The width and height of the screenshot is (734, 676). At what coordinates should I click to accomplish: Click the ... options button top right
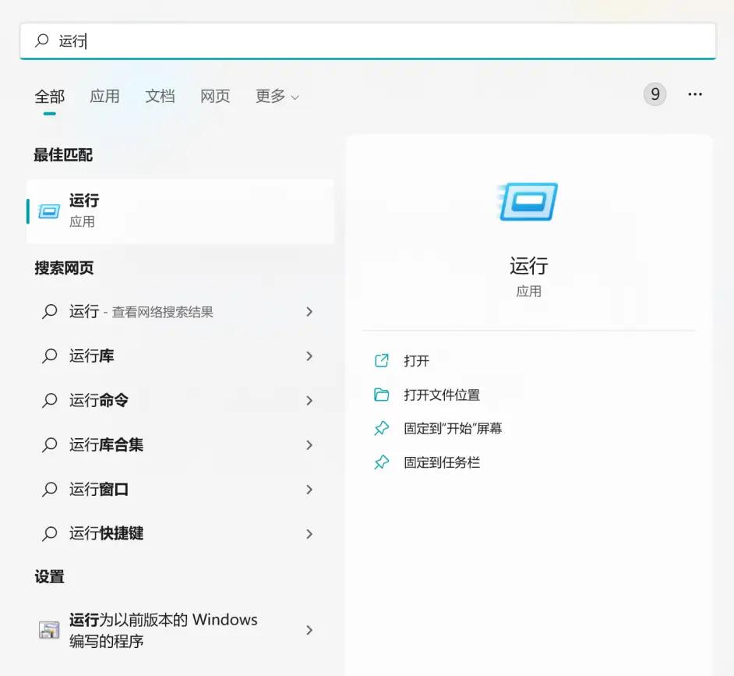pos(695,94)
